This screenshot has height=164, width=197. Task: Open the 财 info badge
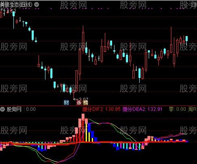66,103
